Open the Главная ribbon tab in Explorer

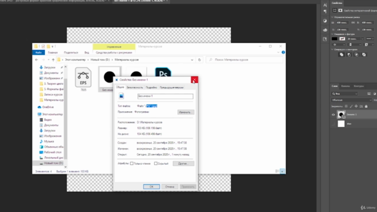point(52,52)
